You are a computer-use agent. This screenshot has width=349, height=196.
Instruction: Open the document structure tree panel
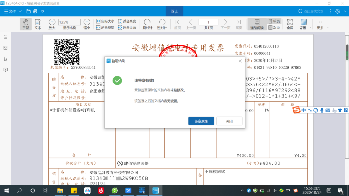pos(5,59)
